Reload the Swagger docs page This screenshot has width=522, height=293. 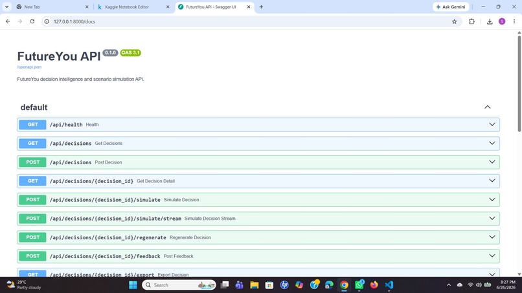(x=32, y=21)
